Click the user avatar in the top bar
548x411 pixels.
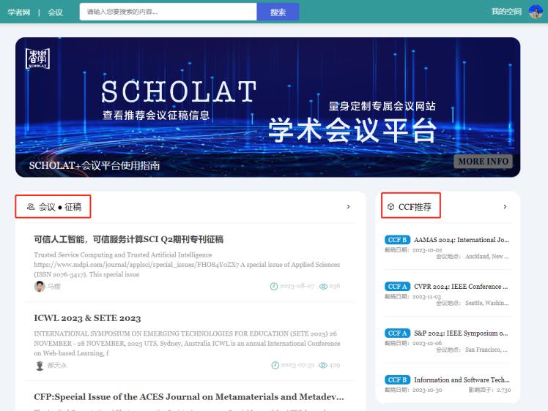535,12
